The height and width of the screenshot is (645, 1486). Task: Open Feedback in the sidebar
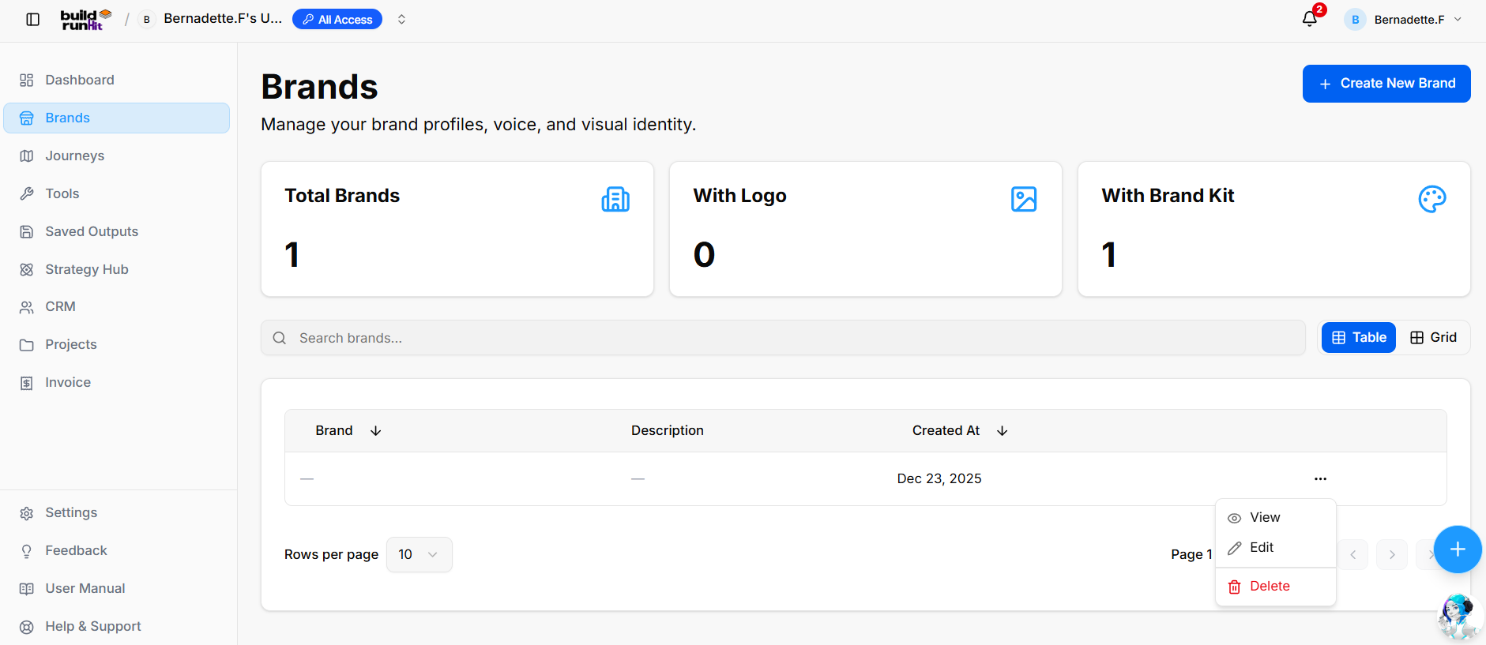pos(117,550)
